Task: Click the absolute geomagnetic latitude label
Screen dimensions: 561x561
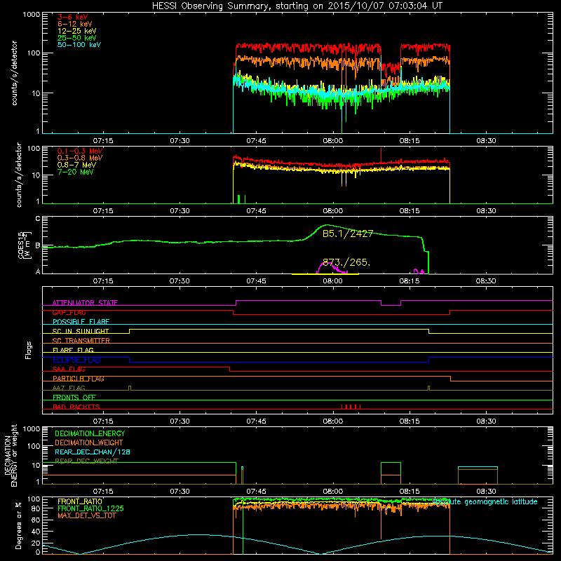Action: coord(485,502)
